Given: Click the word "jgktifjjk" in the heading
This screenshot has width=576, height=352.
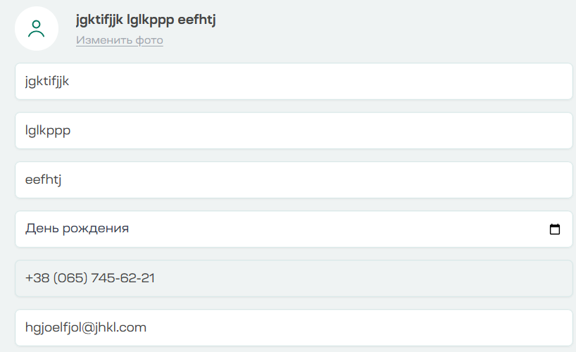Looking at the screenshot, I should 99,20.
